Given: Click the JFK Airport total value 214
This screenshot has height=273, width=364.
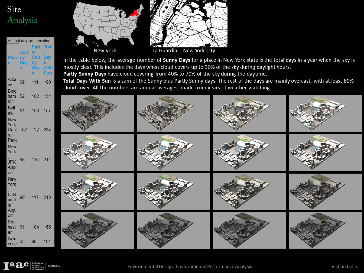Looking at the screenshot, I should coord(48,160).
